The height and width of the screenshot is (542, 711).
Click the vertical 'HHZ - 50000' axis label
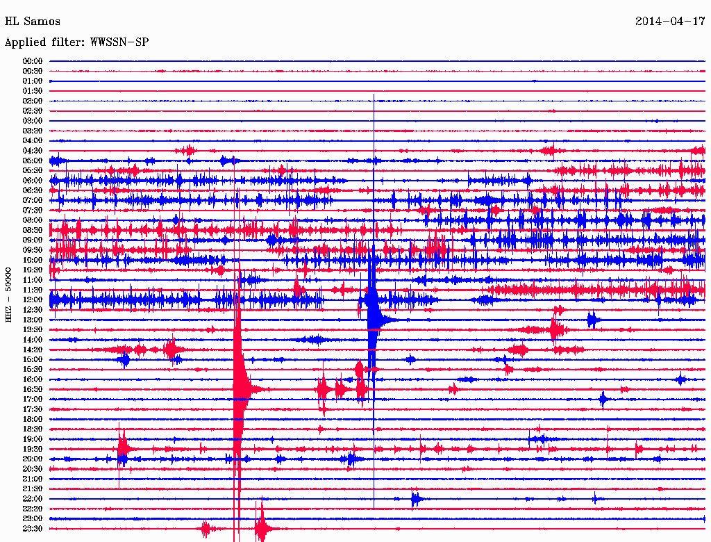point(8,295)
